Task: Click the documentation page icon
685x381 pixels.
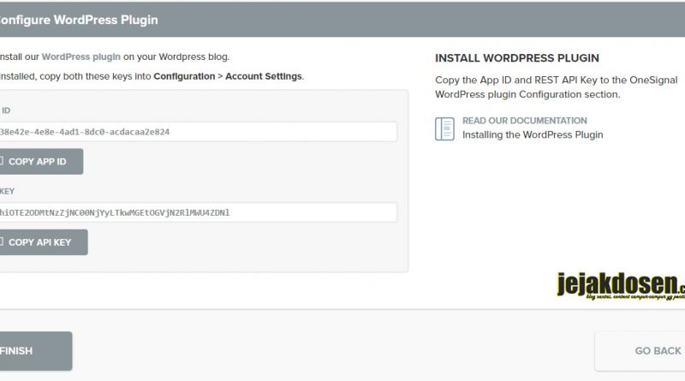Action: click(x=444, y=129)
